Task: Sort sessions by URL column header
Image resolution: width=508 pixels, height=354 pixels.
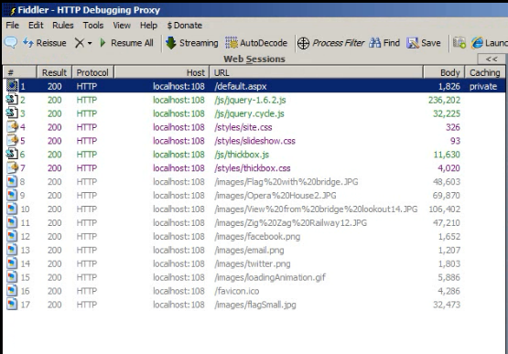Action: point(316,72)
